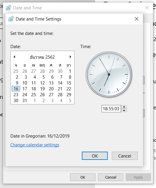This screenshot has height=188, width=156.
Task: Select date 24 in calendar
Action: [x=25, y=95]
